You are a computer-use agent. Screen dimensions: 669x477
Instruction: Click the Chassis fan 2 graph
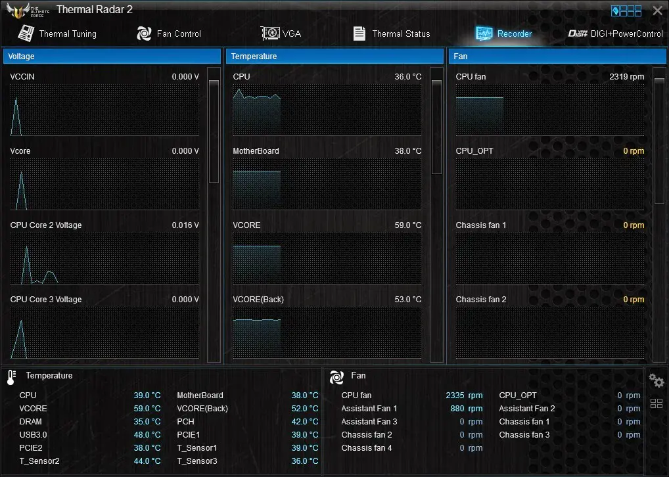coord(550,333)
